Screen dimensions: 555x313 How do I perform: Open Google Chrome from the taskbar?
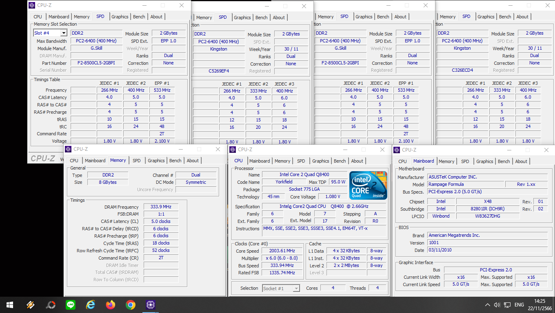131,304
